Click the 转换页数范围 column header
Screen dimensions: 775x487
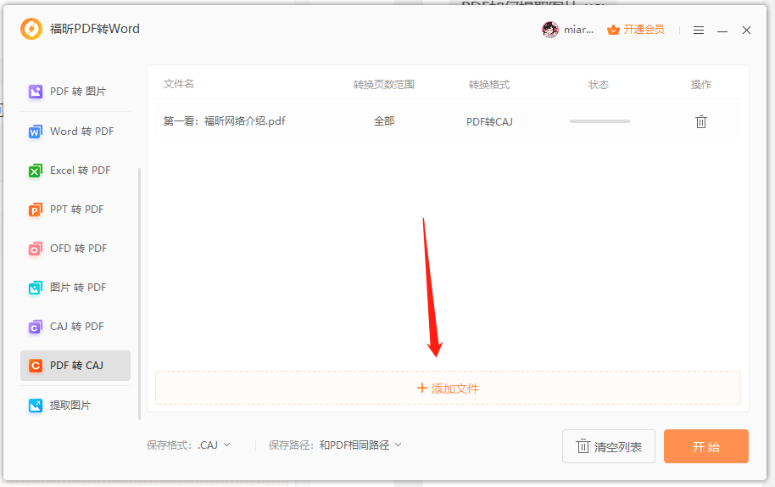tap(383, 85)
